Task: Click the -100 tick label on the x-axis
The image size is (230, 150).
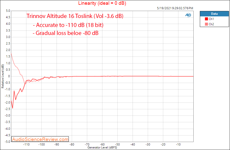Action: (42, 144)
